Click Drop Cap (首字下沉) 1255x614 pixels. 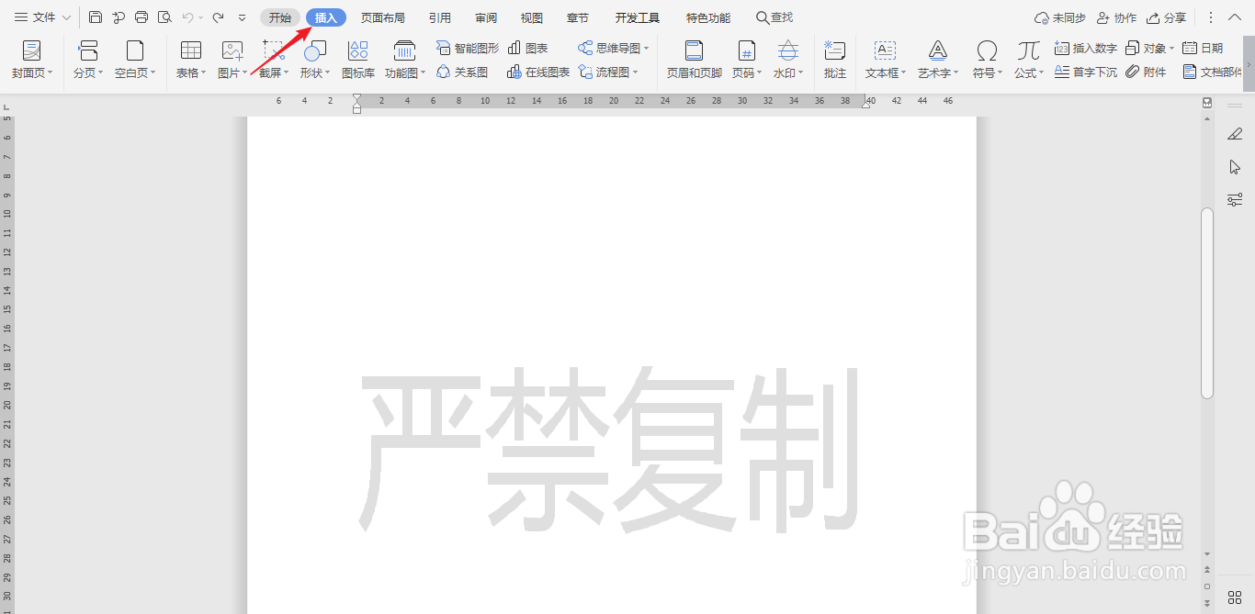pyautogui.click(x=1086, y=72)
